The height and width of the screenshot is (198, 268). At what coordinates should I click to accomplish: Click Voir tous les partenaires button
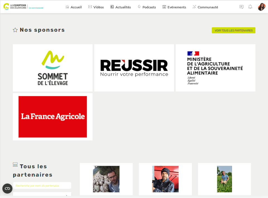click(233, 30)
